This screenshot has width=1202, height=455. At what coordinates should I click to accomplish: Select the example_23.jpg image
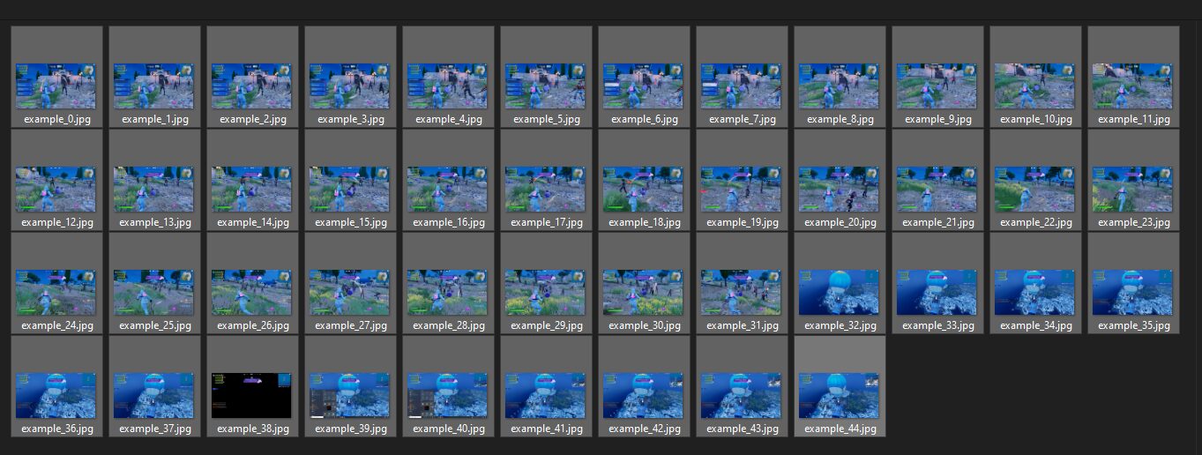1132,189
